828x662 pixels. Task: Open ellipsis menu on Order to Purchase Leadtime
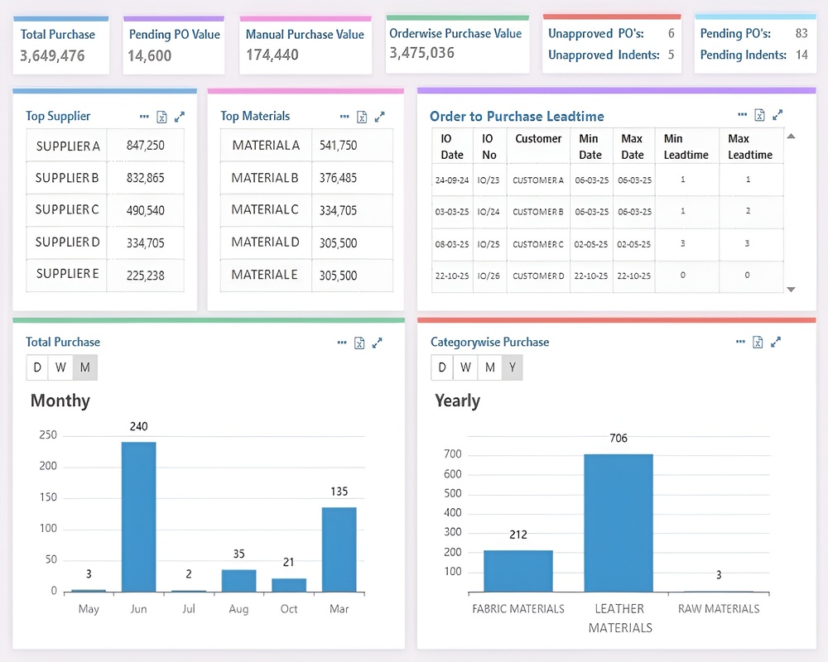point(743,114)
